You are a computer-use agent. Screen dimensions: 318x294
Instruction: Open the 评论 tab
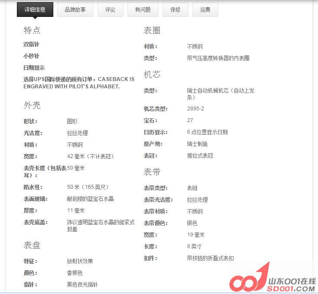click(x=110, y=10)
